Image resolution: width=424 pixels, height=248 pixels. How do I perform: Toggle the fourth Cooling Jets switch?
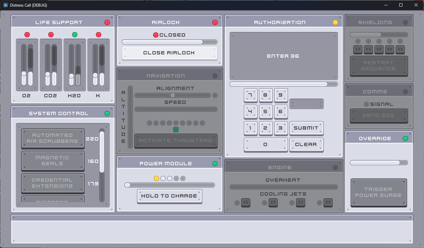click(x=328, y=202)
